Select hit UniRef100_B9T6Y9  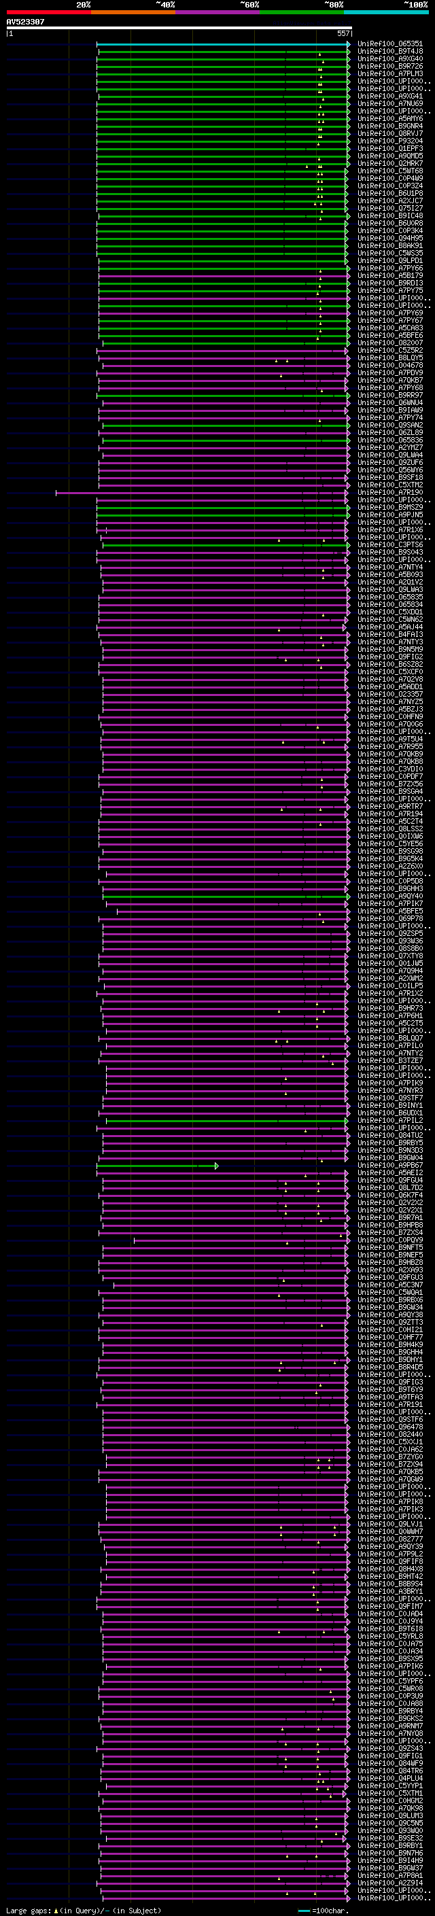tap(390, 1389)
